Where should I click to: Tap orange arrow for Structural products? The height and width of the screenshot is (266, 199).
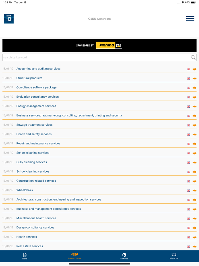click(194, 78)
